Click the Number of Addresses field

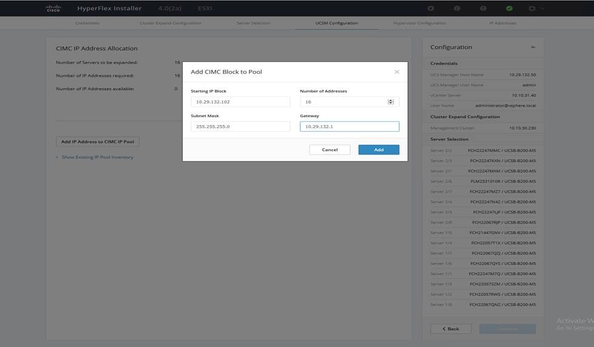click(349, 101)
